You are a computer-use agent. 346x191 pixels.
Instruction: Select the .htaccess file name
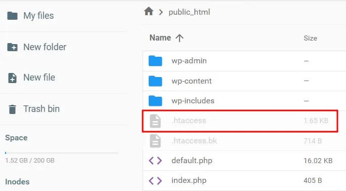(x=189, y=121)
